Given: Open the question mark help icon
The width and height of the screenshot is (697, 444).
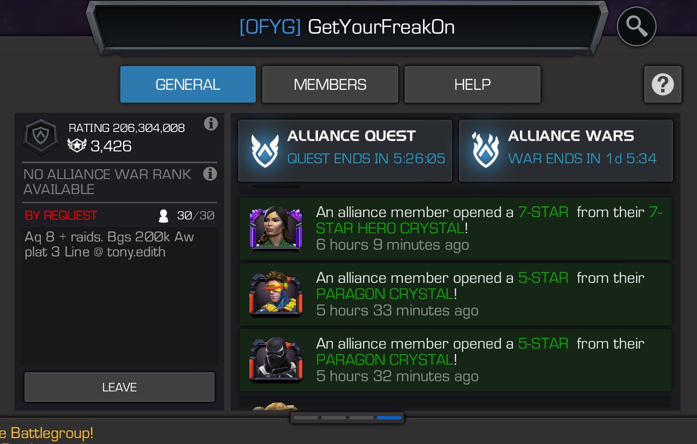Looking at the screenshot, I should click(x=663, y=84).
